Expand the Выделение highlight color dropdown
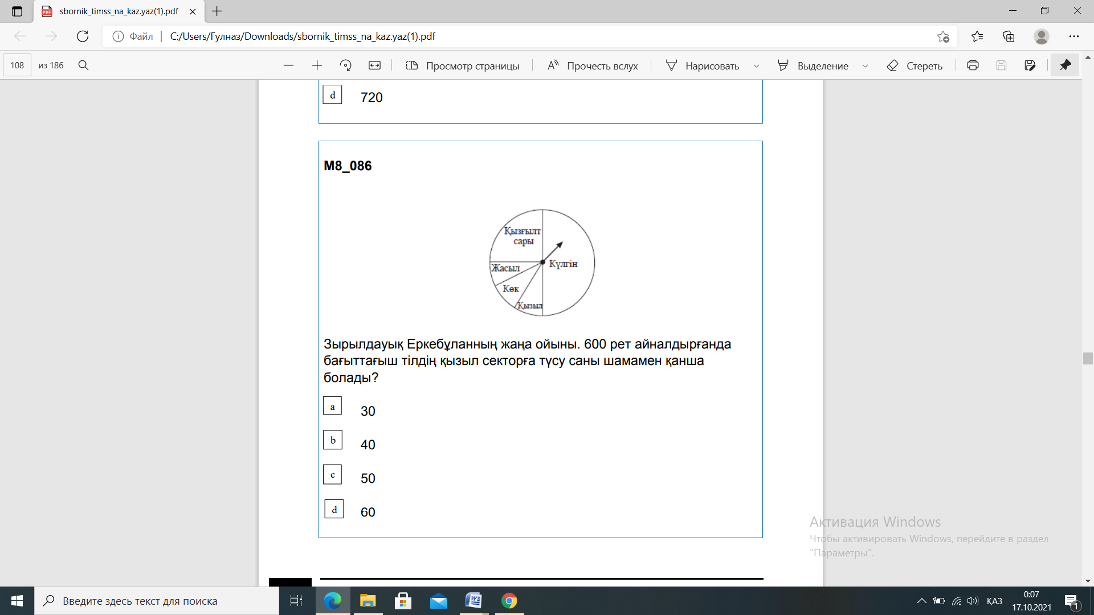The height and width of the screenshot is (615, 1094). (x=865, y=66)
